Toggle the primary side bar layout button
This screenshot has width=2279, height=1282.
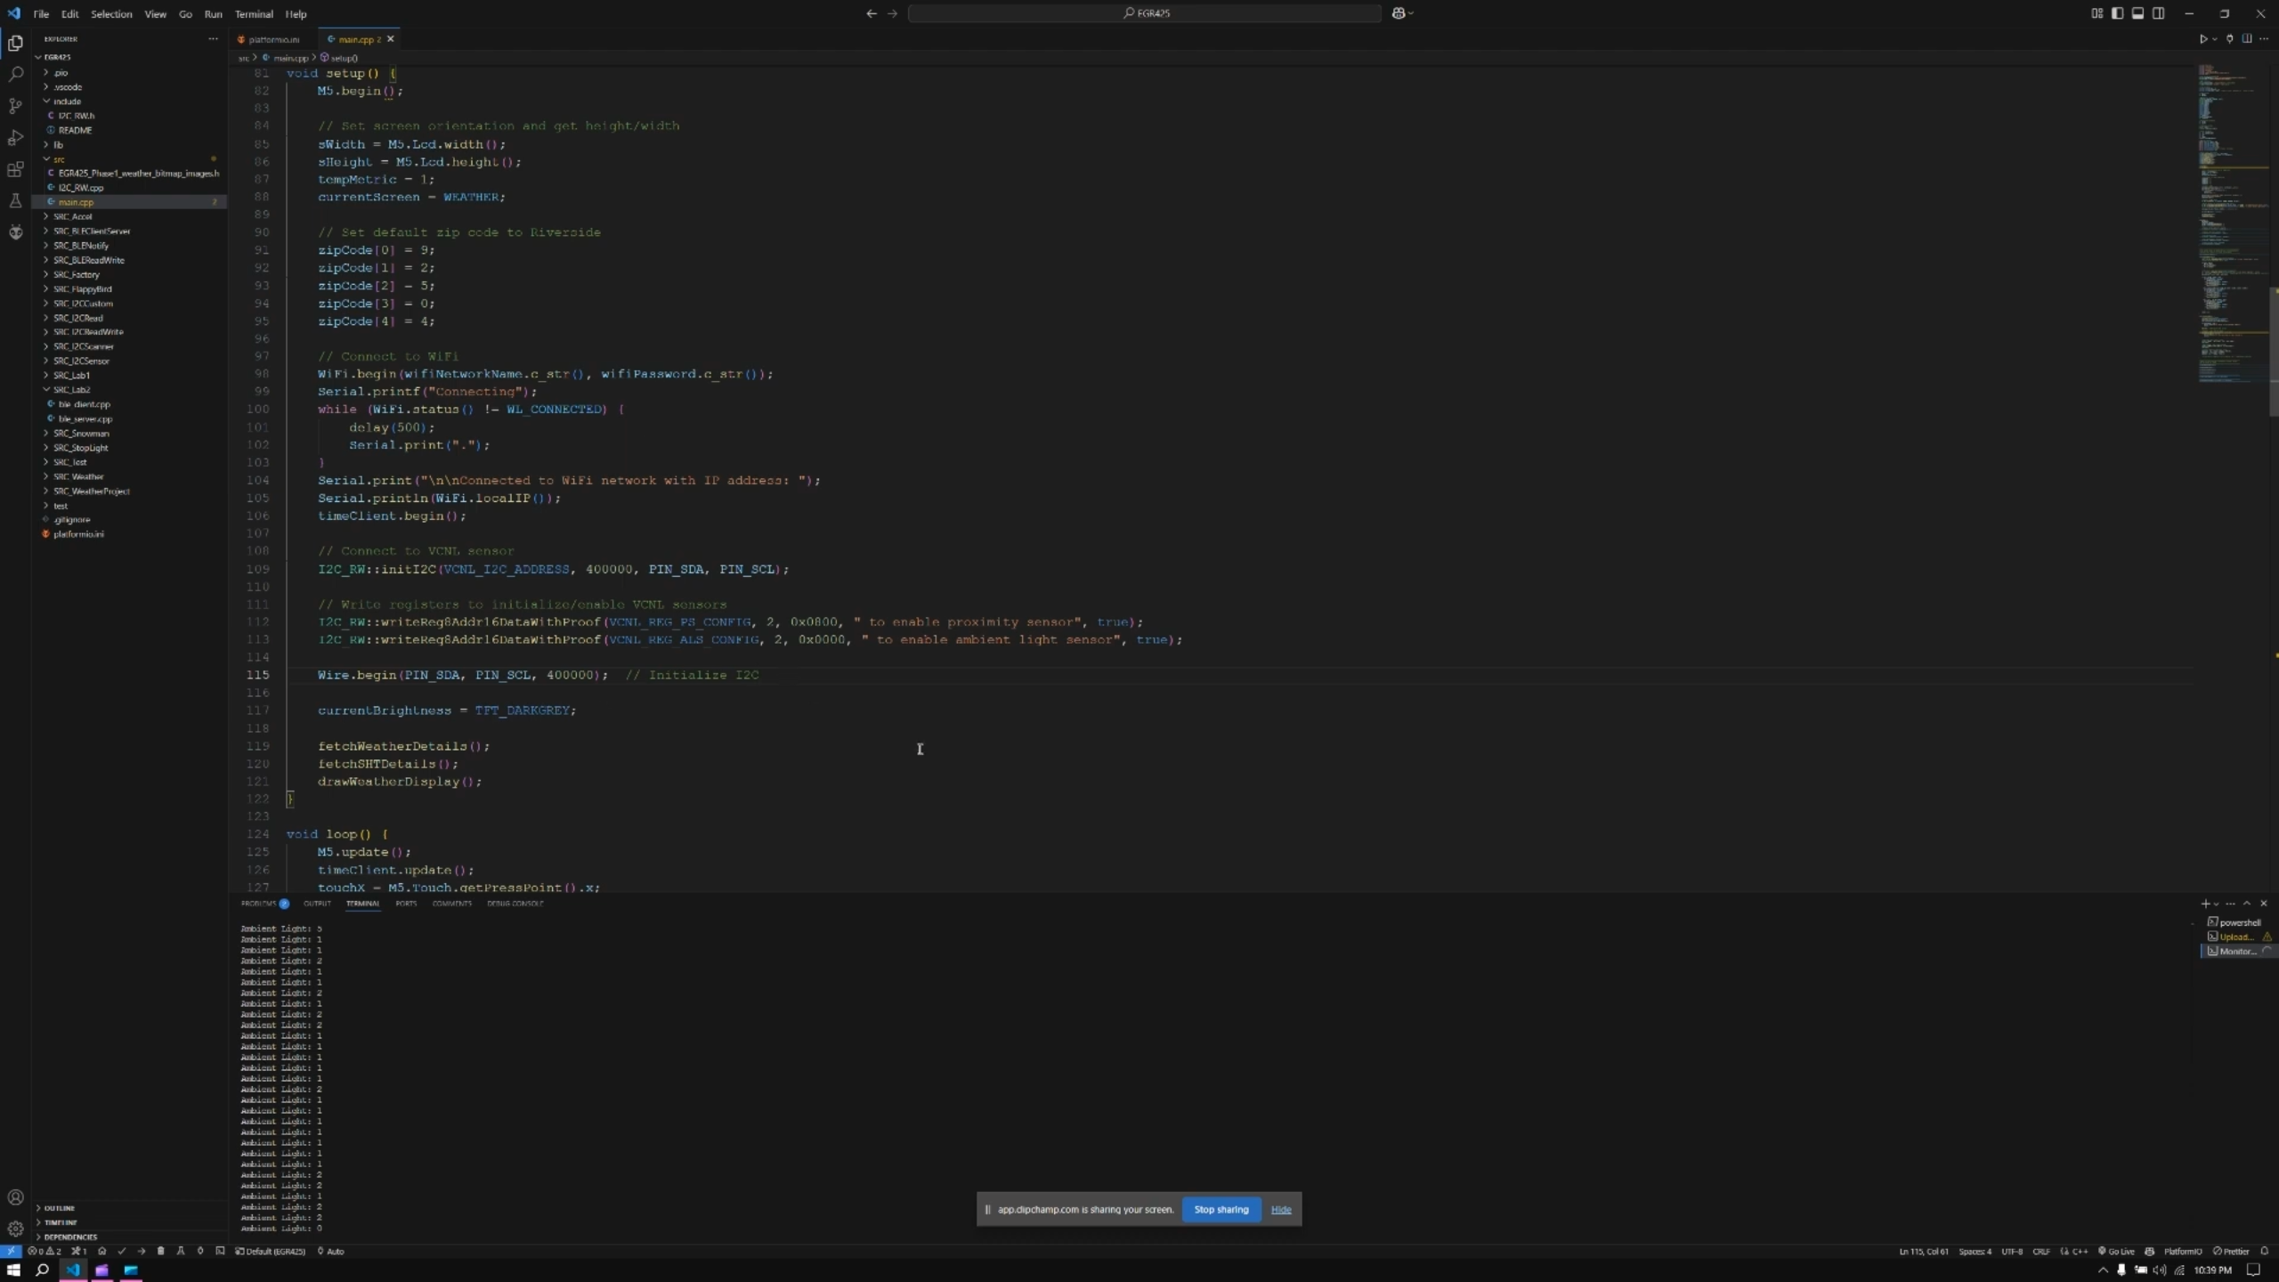pyautogui.click(x=2117, y=13)
